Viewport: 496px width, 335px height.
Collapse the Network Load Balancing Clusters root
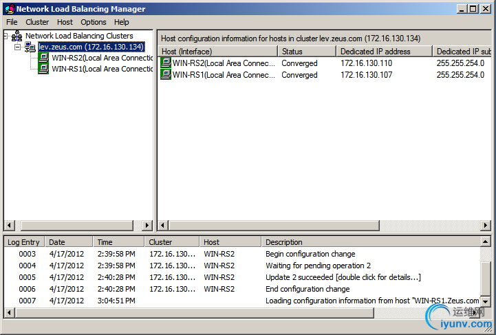point(6,36)
